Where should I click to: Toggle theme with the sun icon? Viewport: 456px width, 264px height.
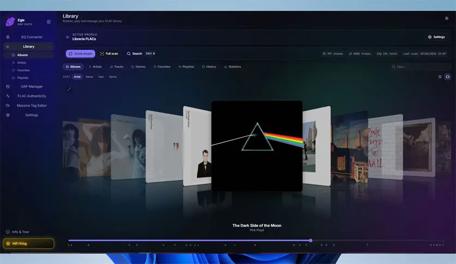[447, 19]
